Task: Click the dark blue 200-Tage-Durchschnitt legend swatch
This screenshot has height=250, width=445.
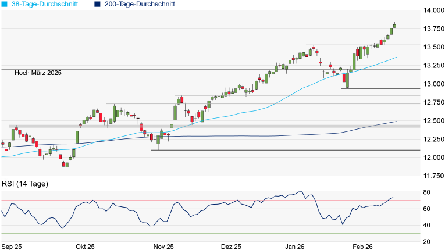Action: [x=97, y=4]
